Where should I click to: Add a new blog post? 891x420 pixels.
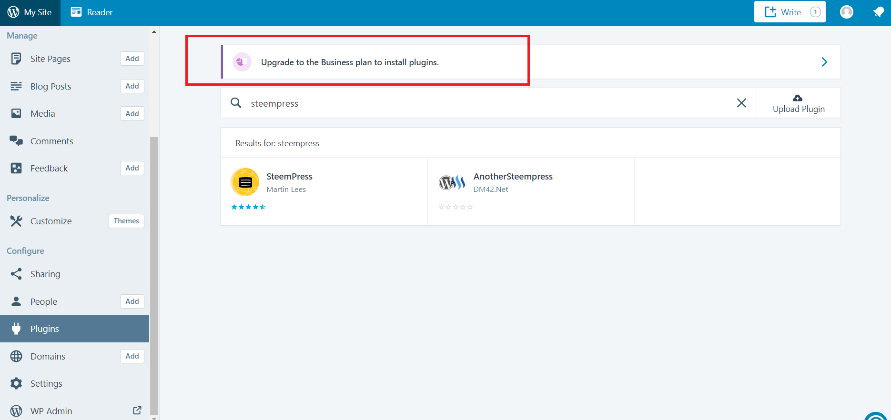tap(132, 86)
